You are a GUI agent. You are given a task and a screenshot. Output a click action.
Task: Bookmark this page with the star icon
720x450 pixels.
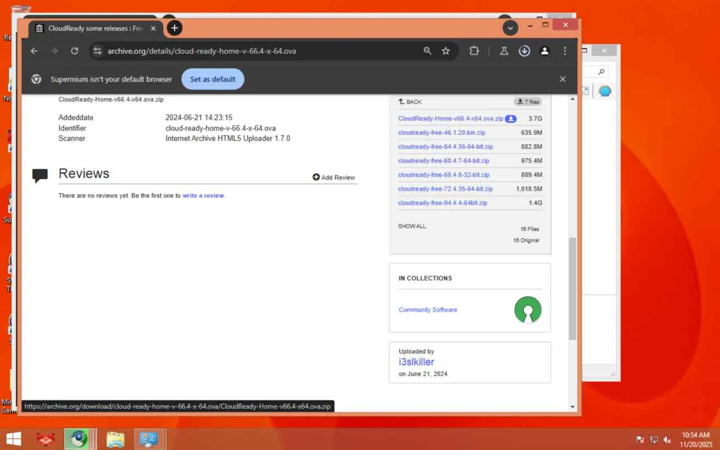(446, 51)
